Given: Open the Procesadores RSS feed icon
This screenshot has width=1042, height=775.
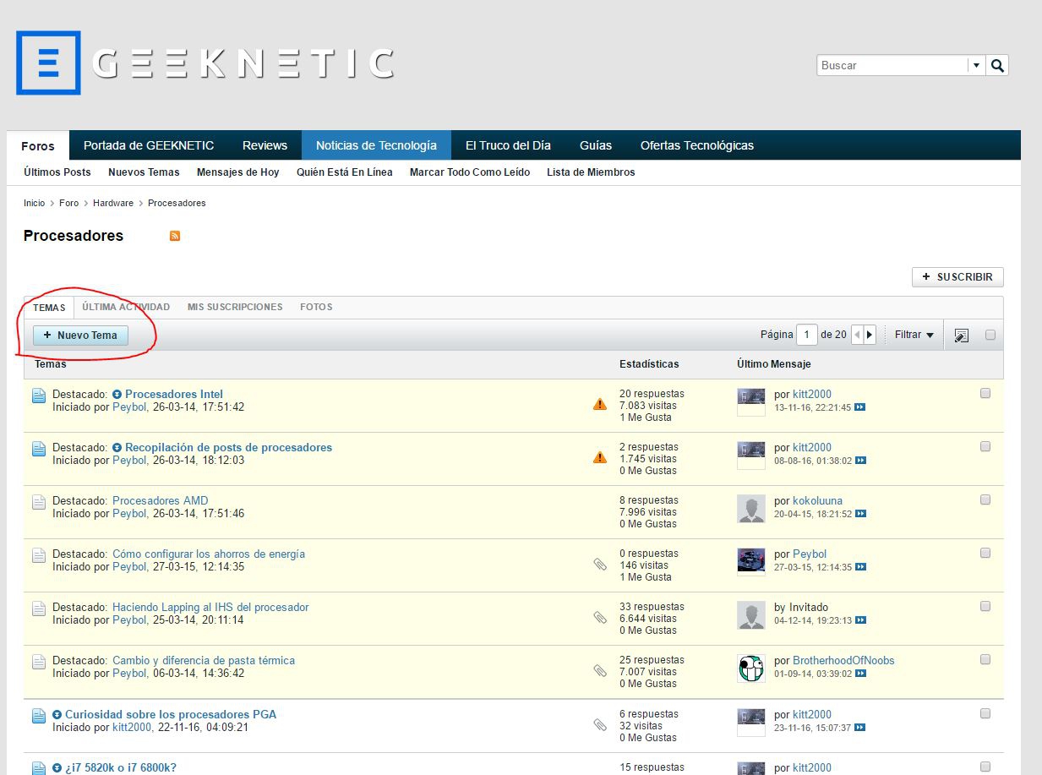Looking at the screenshot, I should (175, 236).
